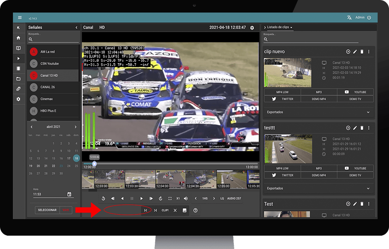Step back one frame
The height and width of the screenshot is (249, 389).
(x=113, y=198)
